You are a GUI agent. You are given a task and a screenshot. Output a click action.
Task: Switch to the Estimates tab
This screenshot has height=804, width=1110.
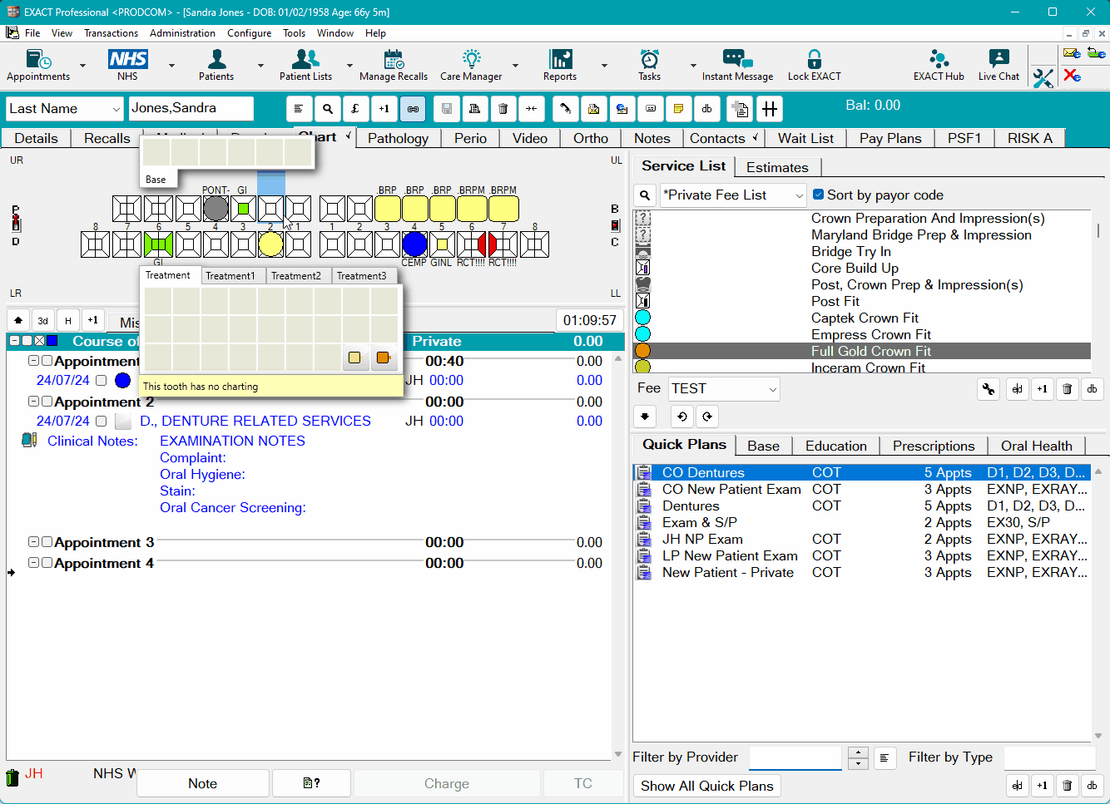[x=777, y=167]
